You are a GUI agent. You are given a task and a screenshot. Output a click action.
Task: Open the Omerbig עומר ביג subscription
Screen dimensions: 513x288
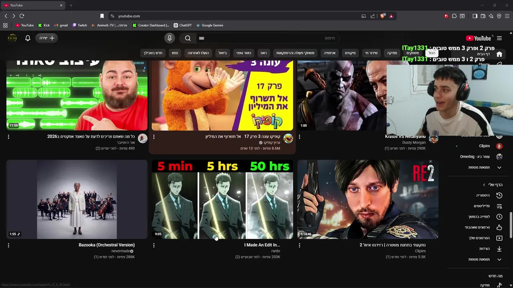(481, 157)
